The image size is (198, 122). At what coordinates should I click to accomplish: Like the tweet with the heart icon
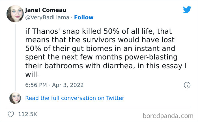click(x=11, y=114)
